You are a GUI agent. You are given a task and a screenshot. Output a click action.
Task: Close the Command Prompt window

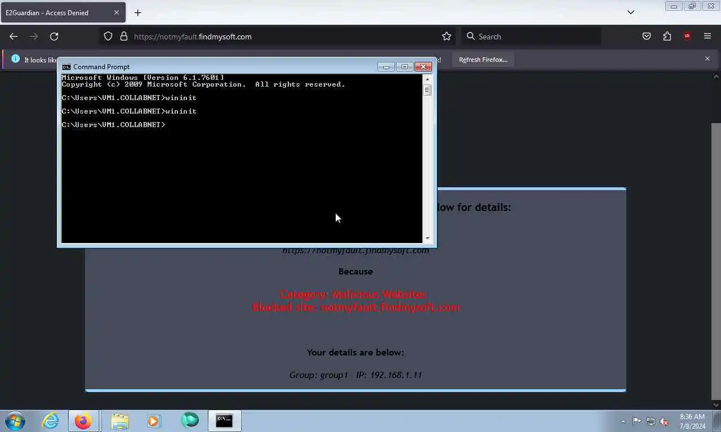click(x=423, y=67)
